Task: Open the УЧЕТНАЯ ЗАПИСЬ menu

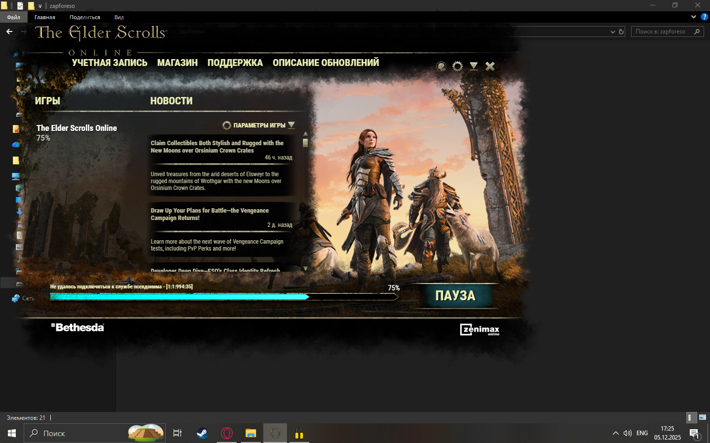Action: [109, 63]
